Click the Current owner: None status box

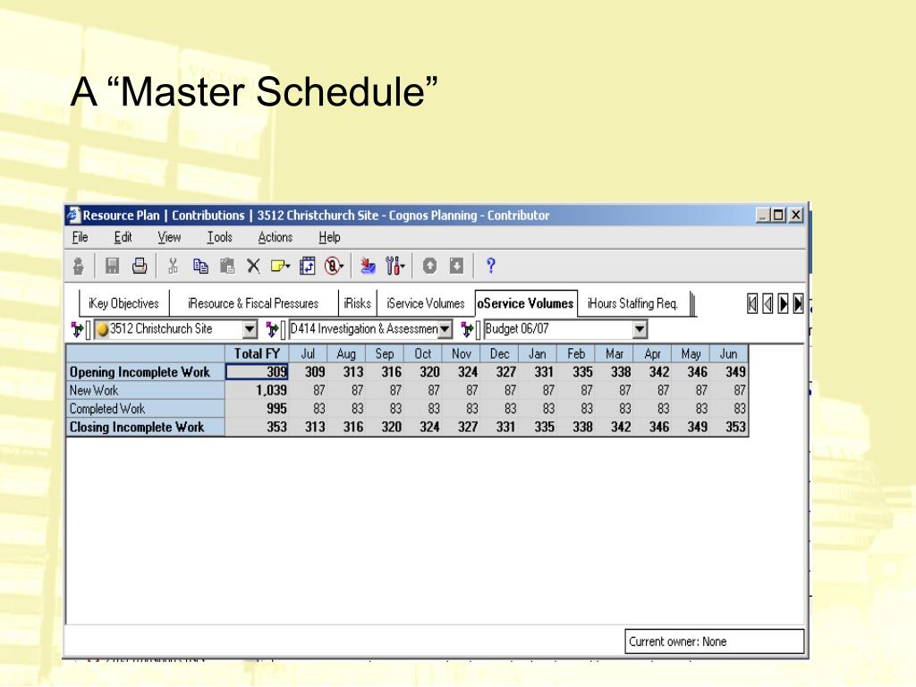pyautogui.click(x=715, y=641)
